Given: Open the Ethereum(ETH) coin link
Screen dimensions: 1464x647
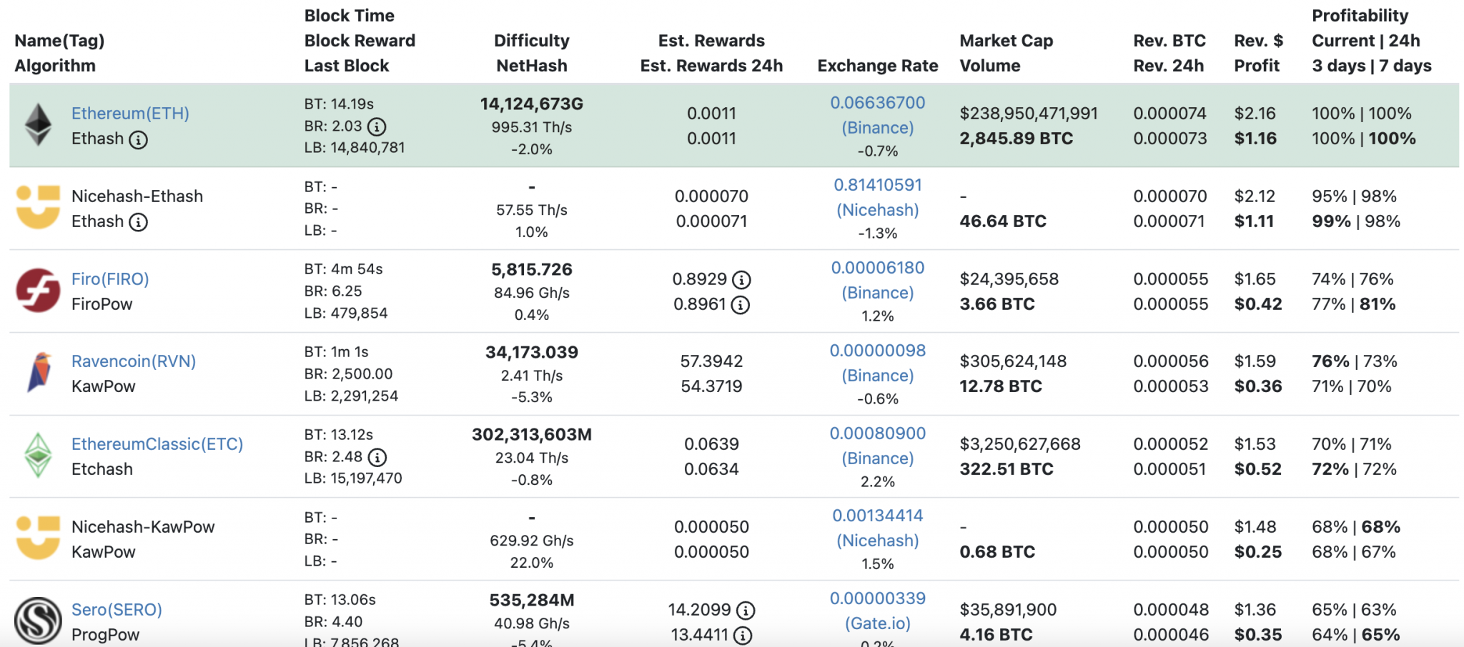Looking at the screenshot, I should (x=130, y=114).
